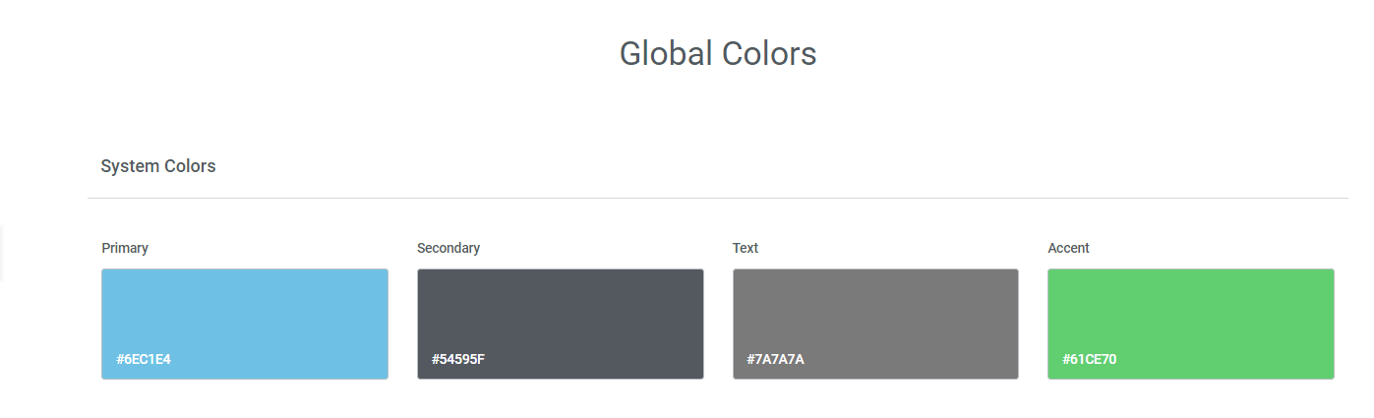Click the #54595F hex code
1374x418 pixels.
point(458,359)
